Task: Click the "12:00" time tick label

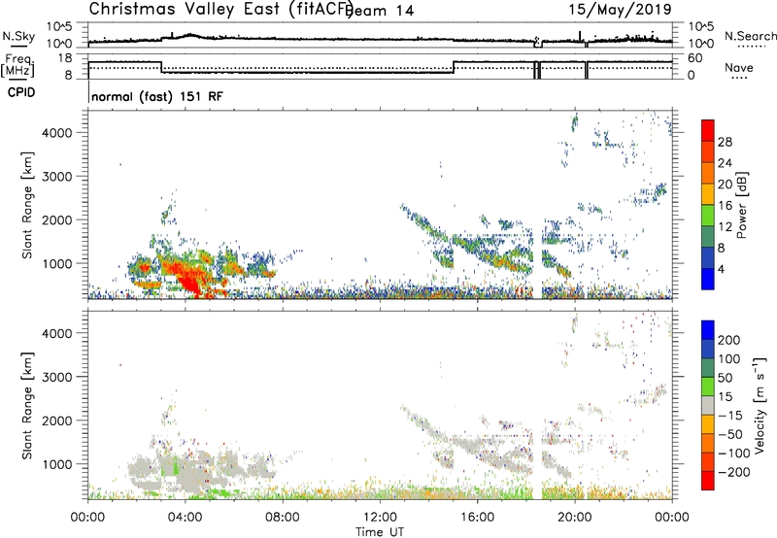Action: coord(380,518)
